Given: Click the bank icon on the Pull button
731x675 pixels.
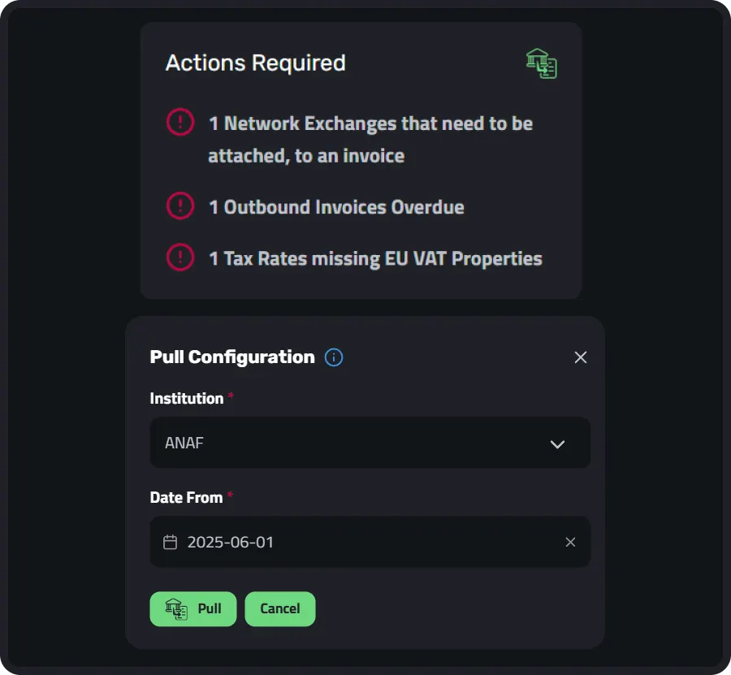Looking at the screenshot, I should (x=176, y=609).
